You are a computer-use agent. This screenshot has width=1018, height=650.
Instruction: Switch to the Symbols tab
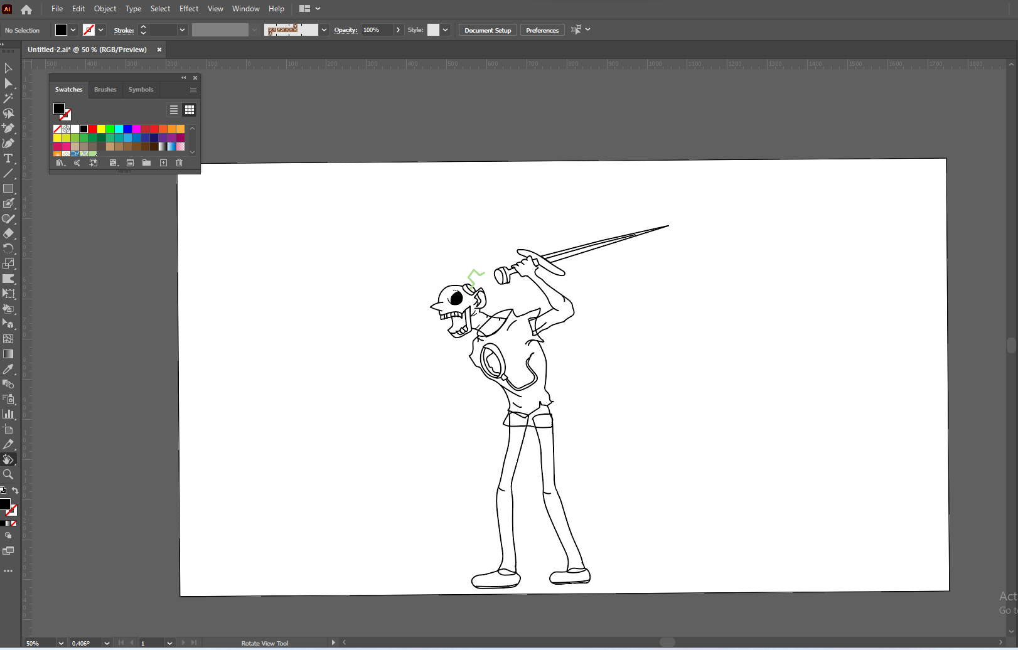pos(141,90)
